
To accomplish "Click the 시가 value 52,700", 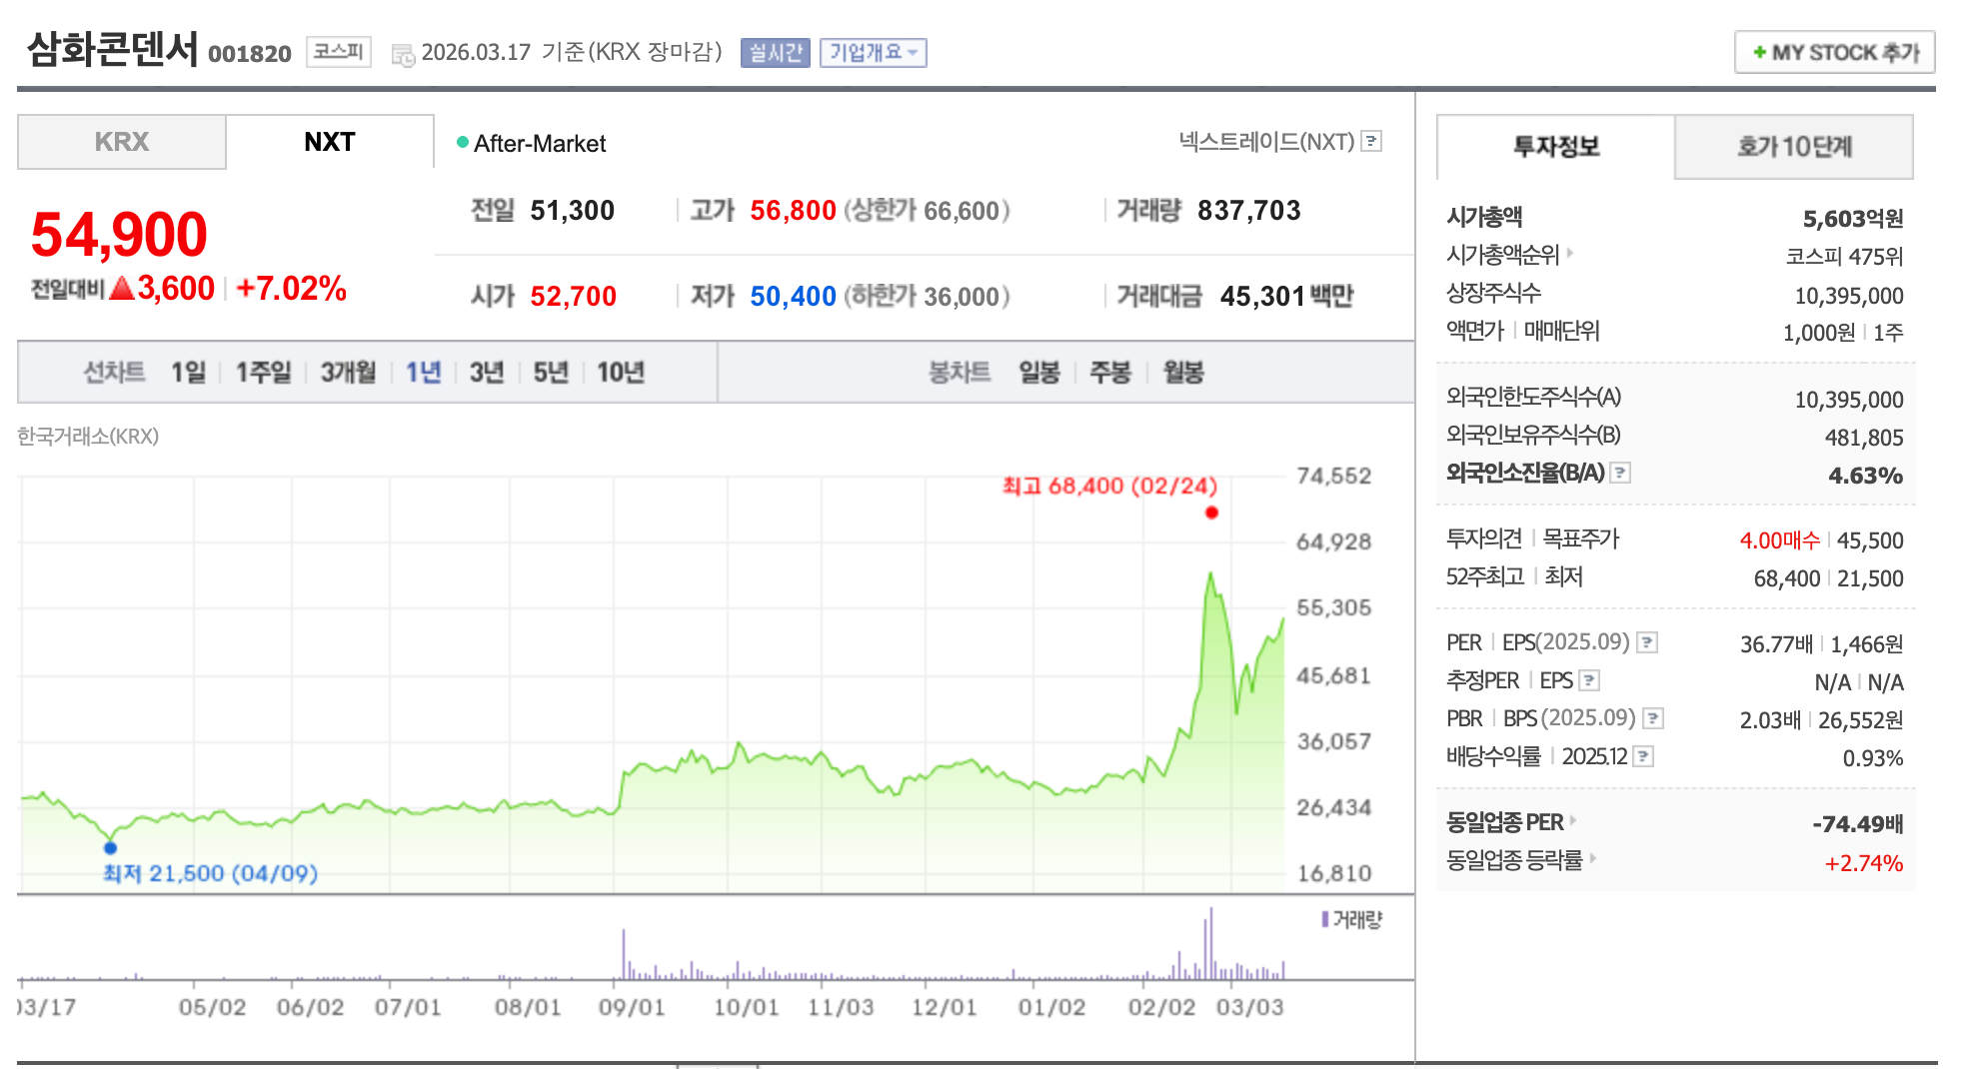I will pyautogui.click(x=573, y=297).
